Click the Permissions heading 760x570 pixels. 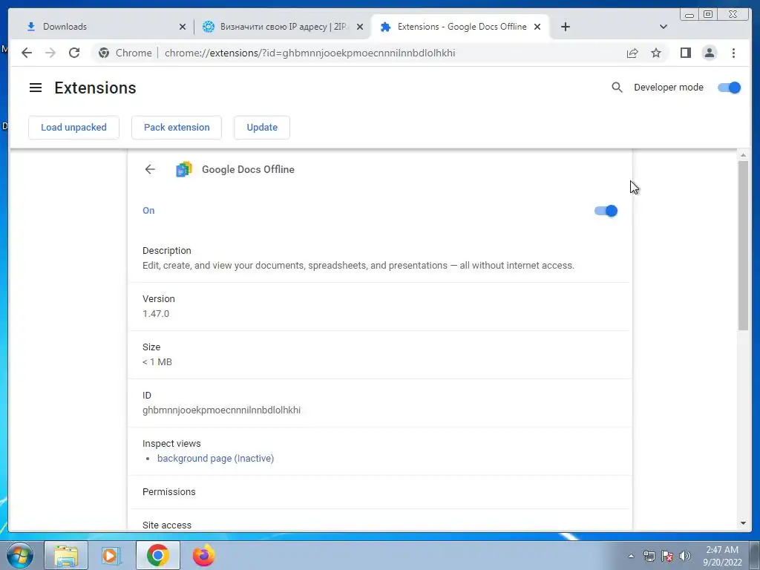pos(168,491)
